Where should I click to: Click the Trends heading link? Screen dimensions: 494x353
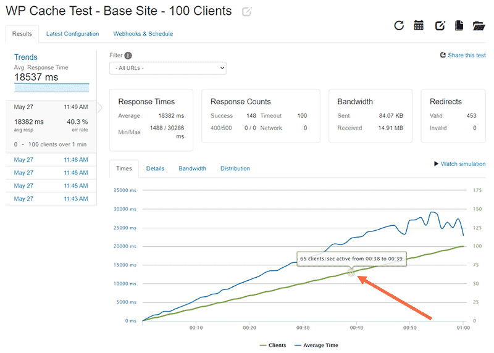[25, 57]
